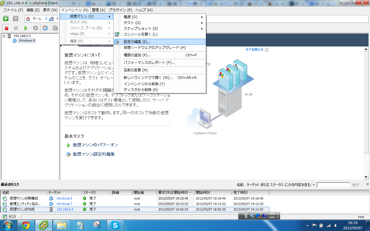The height and width of the screenshot is (231, 370).
Task: Click the Windows Start button
Action: [8, 225]
